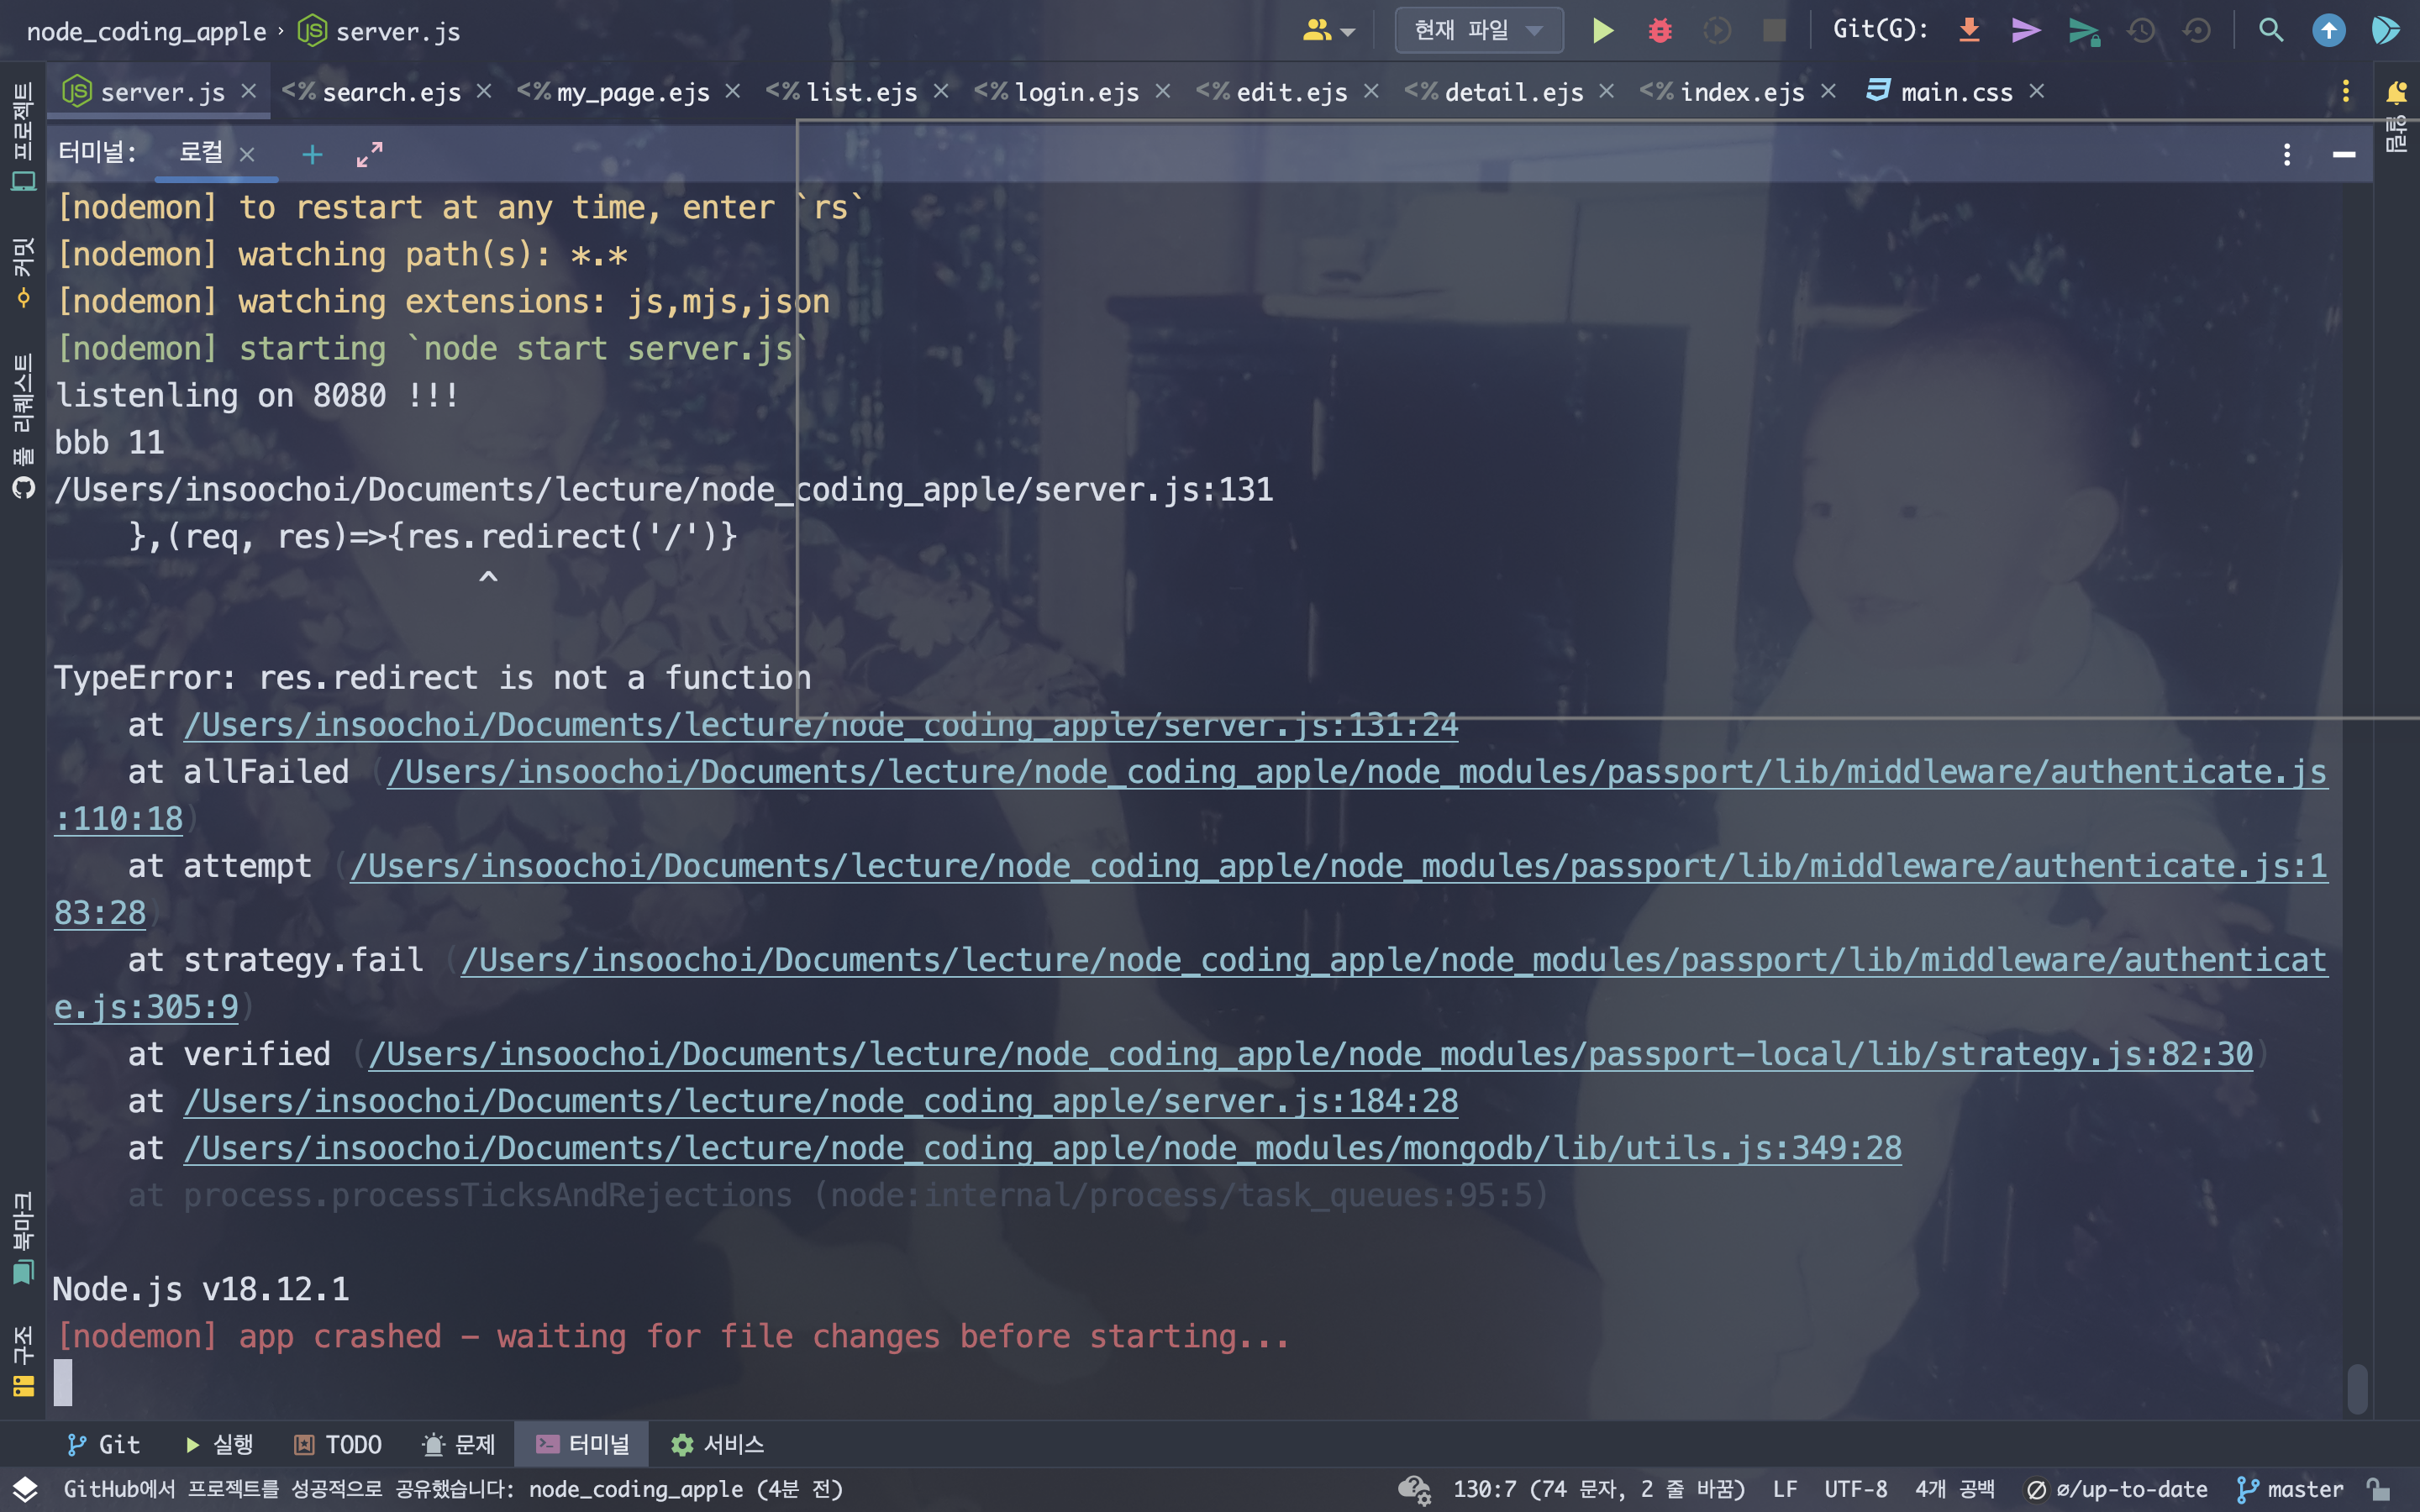
Task: Open the Structure tool window
Action: (x=23, y=1361)
